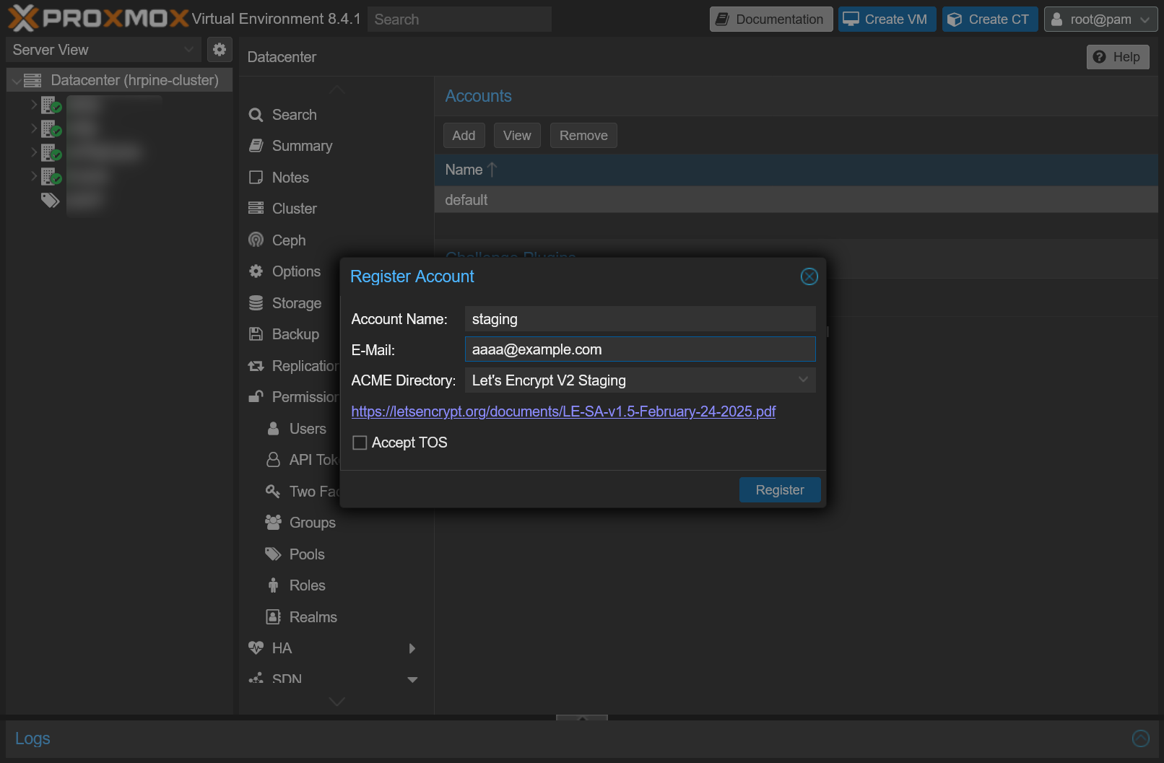Click the HA heartbeat icon
The image size is (1164, 763).
[256, 648]
